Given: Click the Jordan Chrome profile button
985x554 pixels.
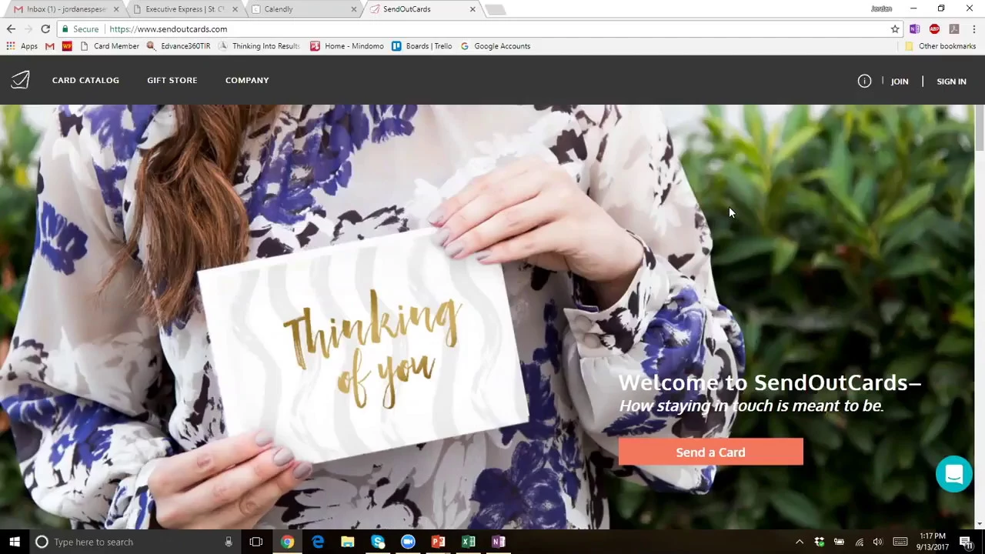Looking at the screenshot, I should 881,8.
